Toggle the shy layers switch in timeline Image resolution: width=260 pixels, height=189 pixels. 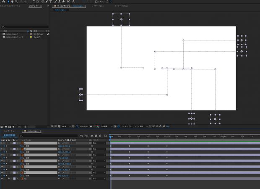tap(92, 136)
